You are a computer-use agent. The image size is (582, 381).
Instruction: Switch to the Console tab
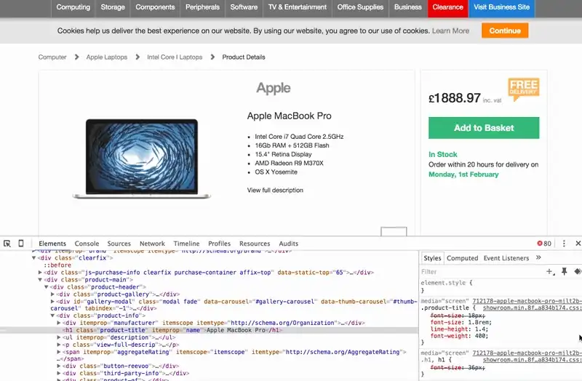tap(87, 244)
